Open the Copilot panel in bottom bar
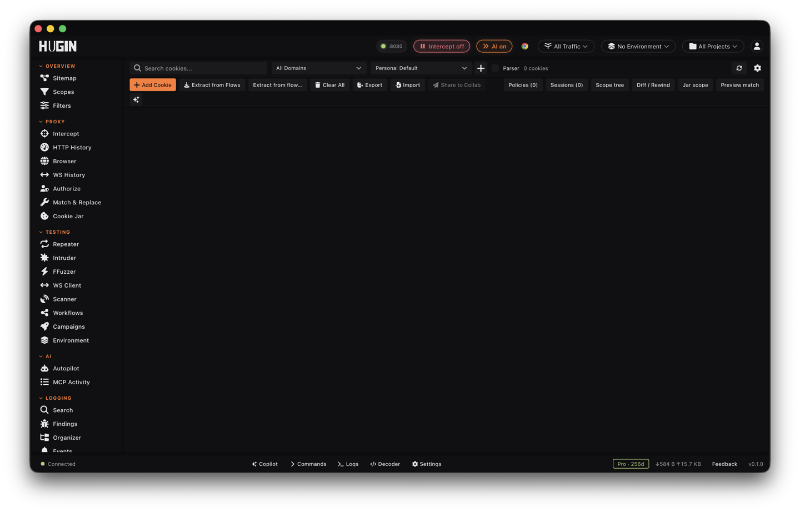 (264, 464)
